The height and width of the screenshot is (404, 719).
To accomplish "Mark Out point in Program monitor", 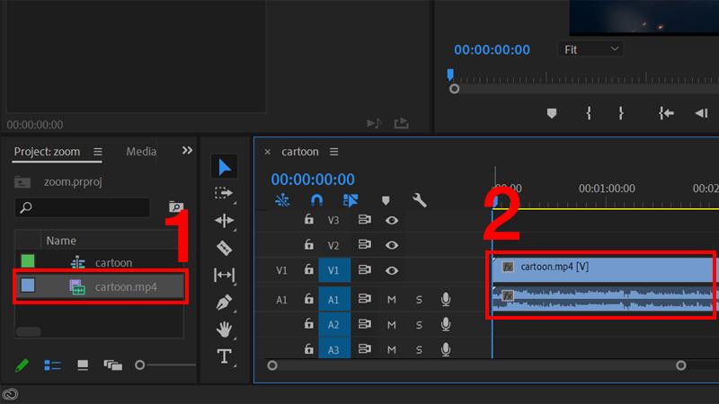I will point(621,113).
